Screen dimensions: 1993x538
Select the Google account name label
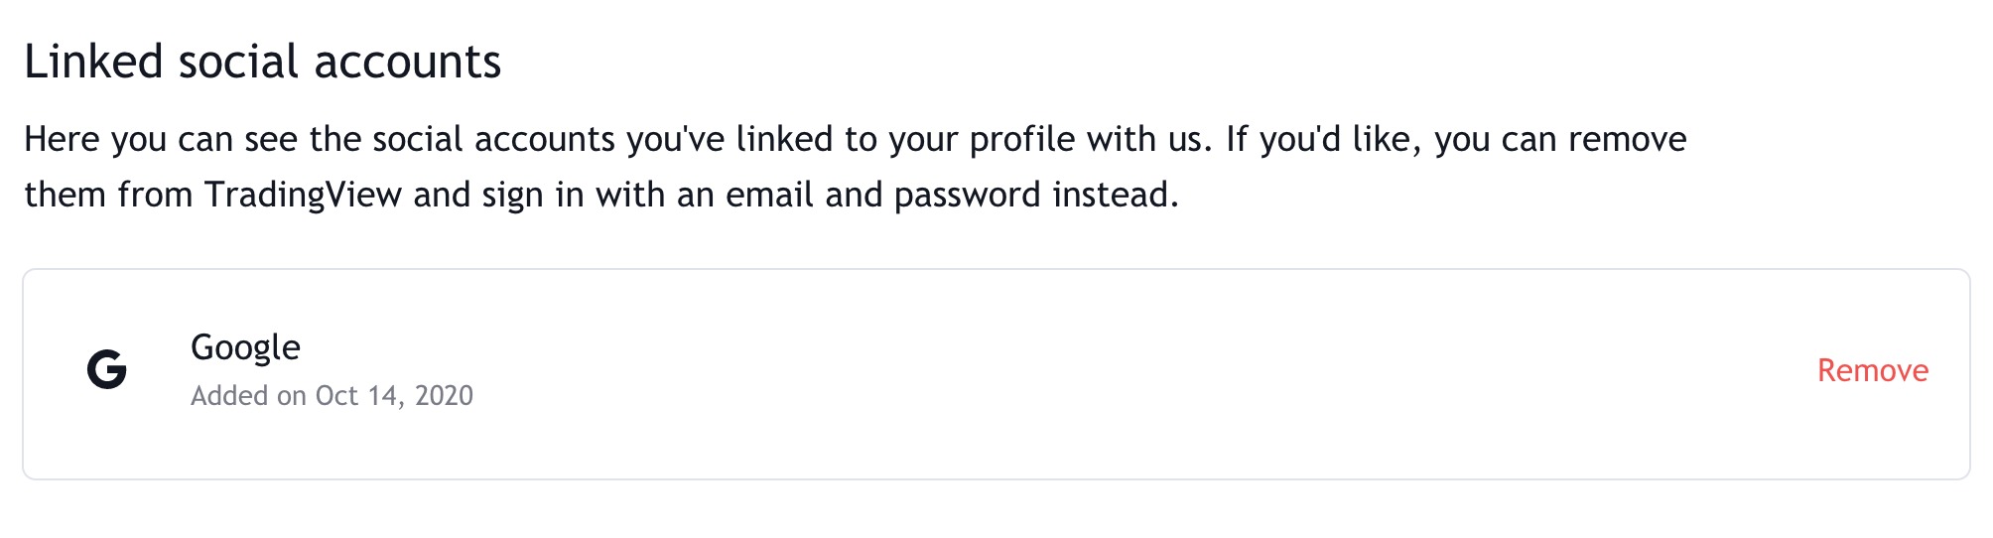pyautogui.click(x=245, y=347)
